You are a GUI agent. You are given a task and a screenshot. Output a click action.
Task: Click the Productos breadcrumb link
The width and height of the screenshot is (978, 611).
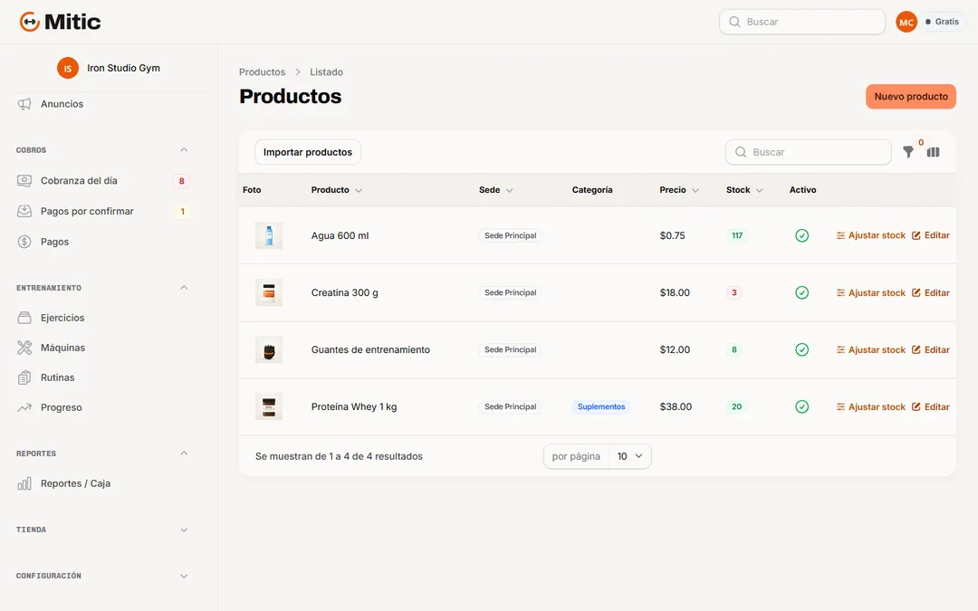262,72
